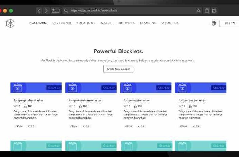Screen dimensions: 239x157
Task: Click Starter tag on forge-gatsby-starter banner
Action: coord(54,88)
